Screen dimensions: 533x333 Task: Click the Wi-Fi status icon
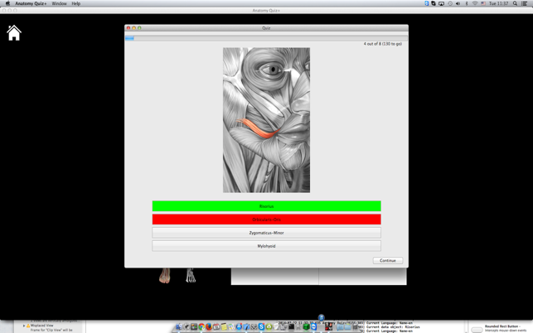(475, 3)
